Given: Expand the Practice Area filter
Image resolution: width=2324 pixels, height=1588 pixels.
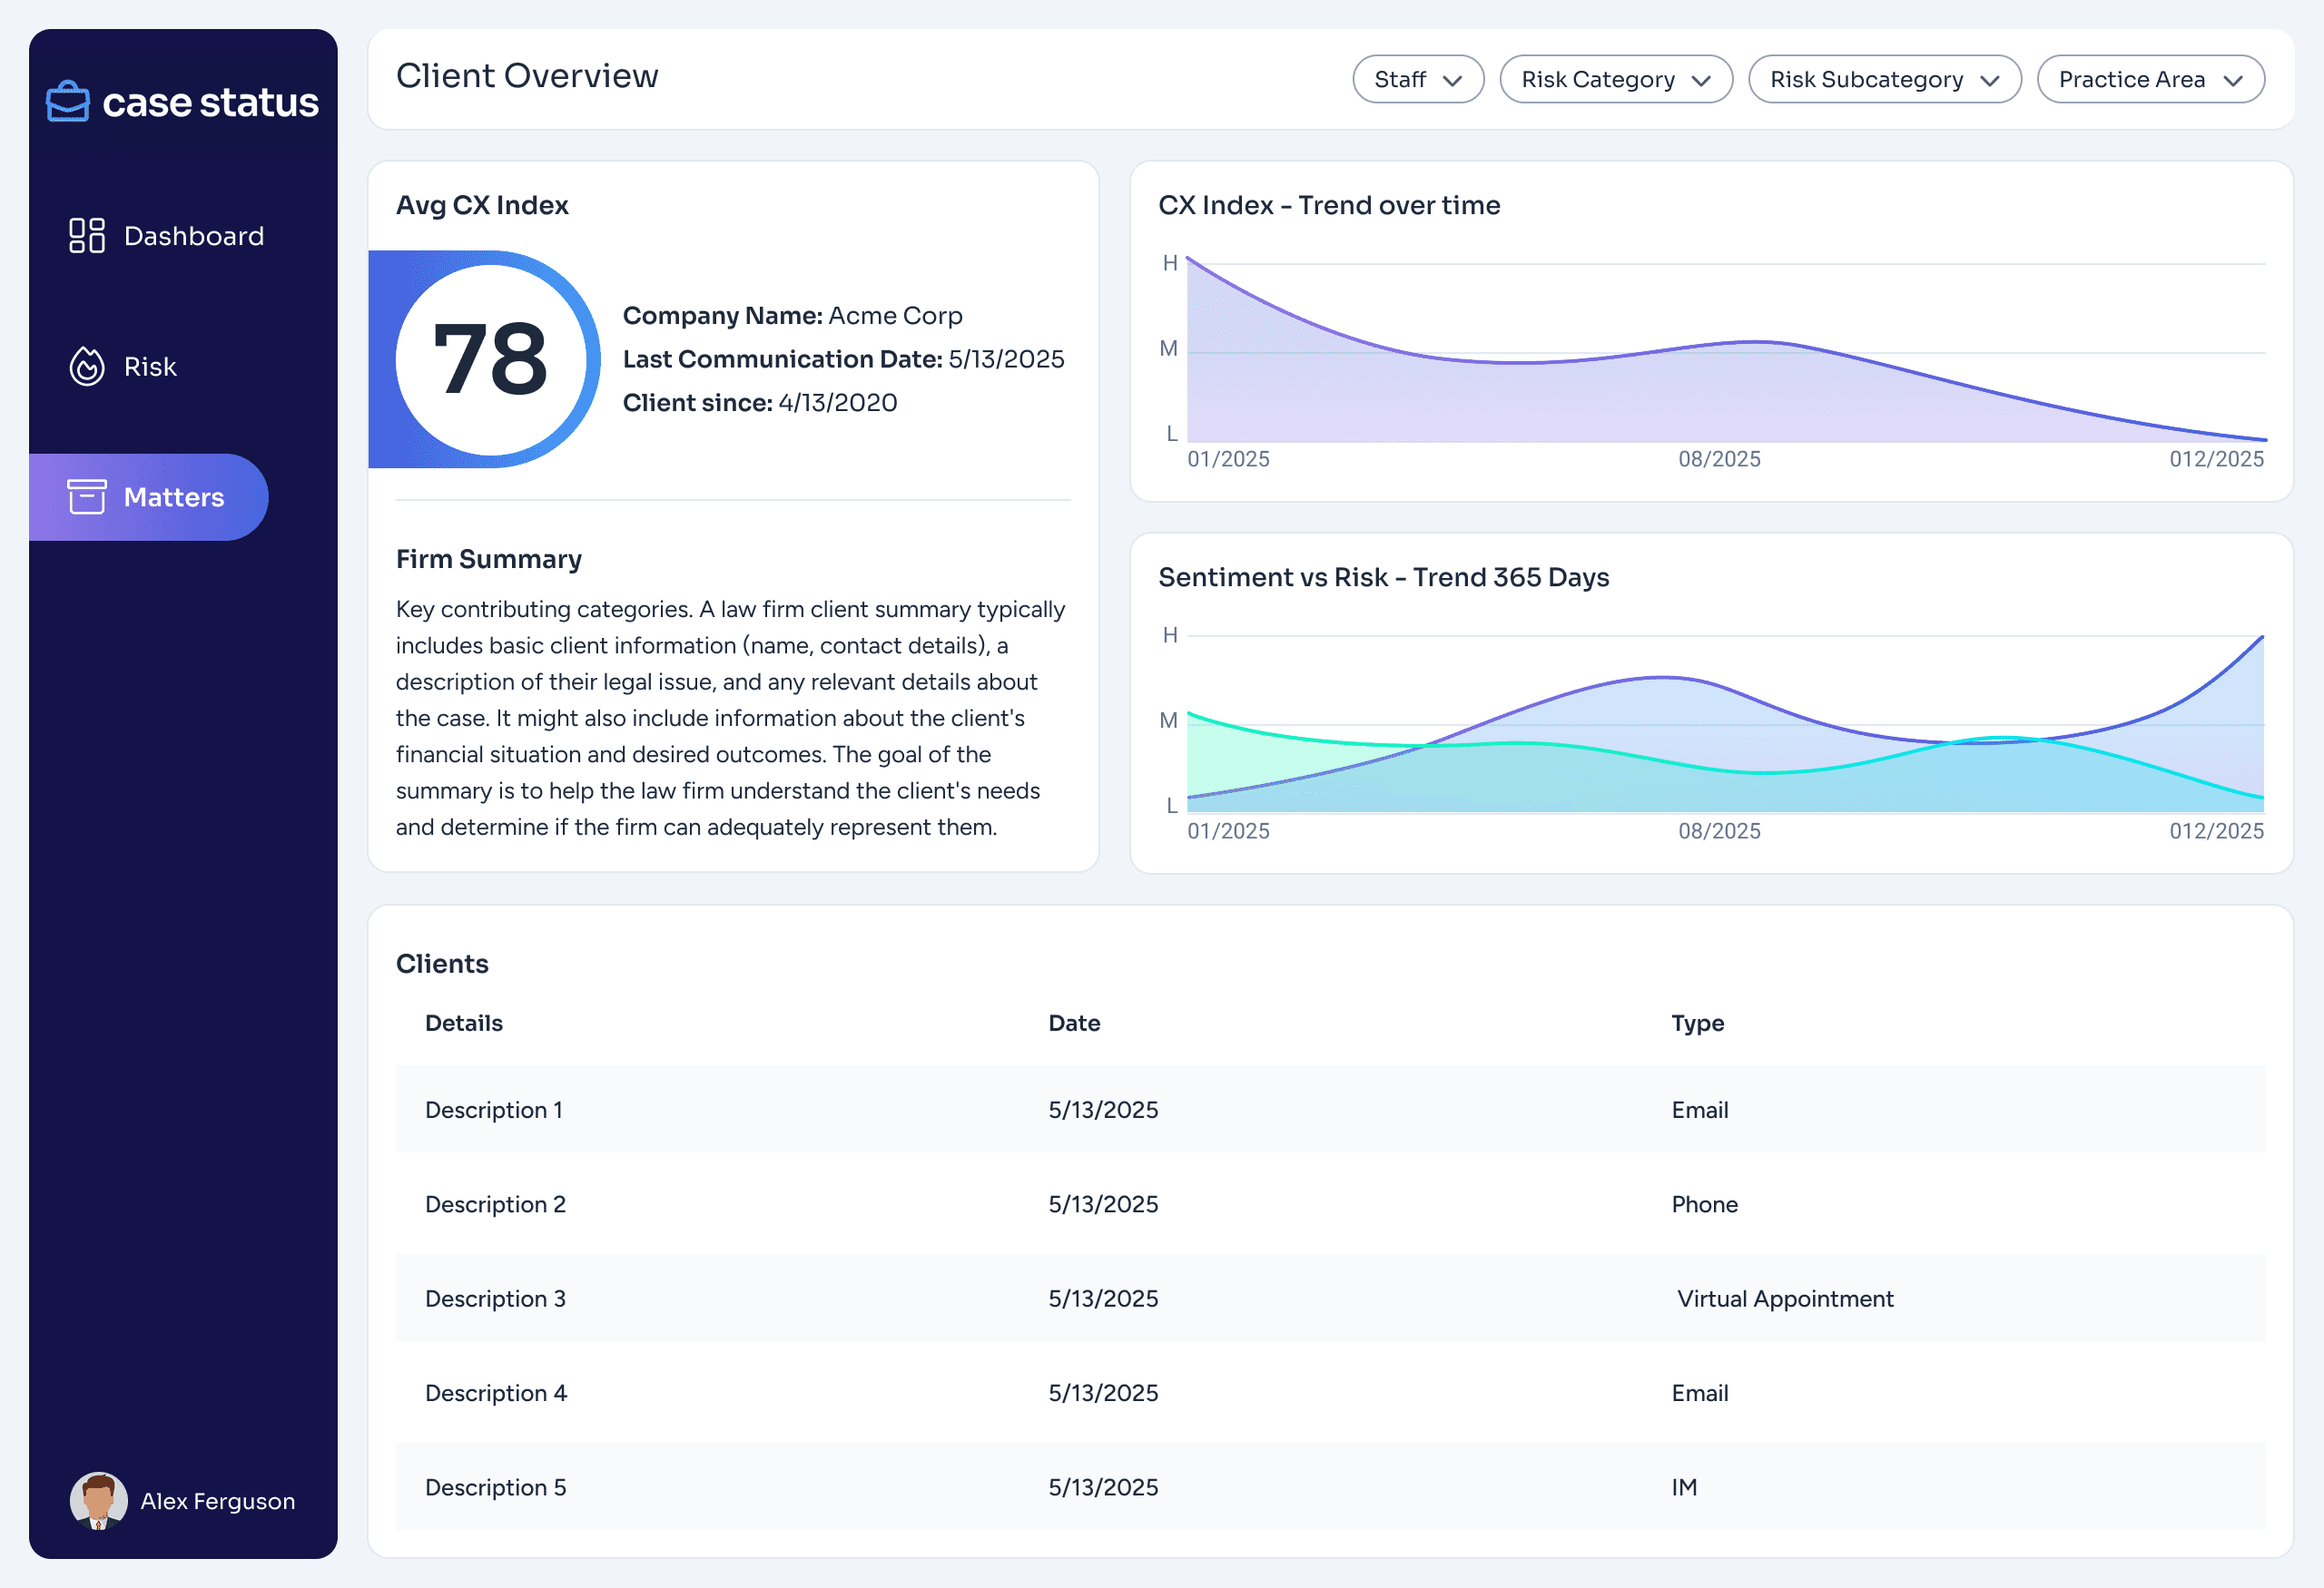Looking at the screenshot, I should point(2149,79).
